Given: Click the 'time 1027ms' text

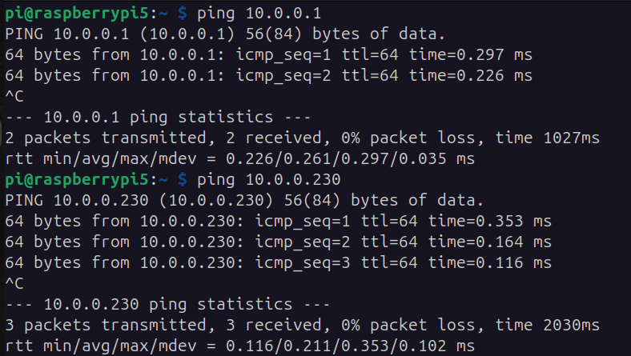Looking at the screenshot, I should coord(547,138).
